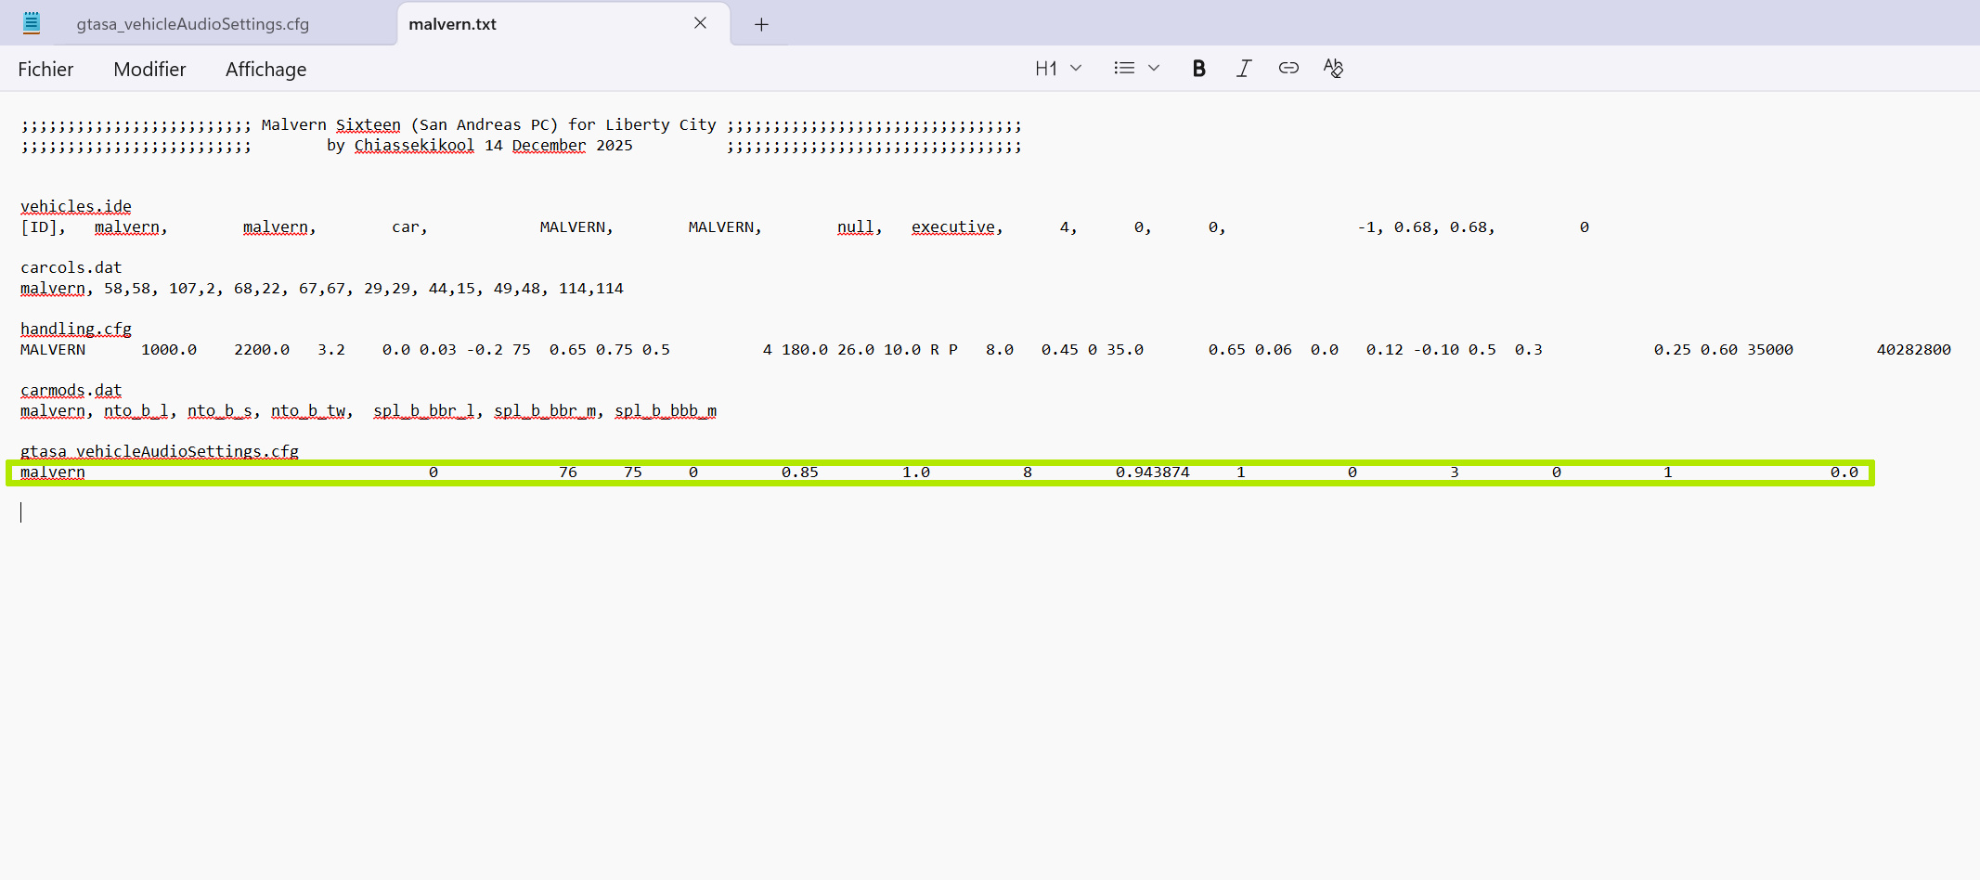1980x880 pixels.
Task: Open the Modifier menu
Action: pyautogui.click(x=149, y=70)
